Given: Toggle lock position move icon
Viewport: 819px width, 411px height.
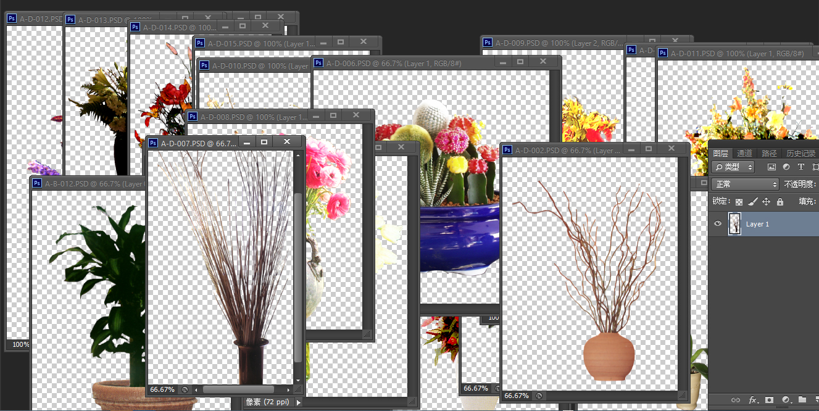Looking at the screenshot, I should (x=766, y=202).
